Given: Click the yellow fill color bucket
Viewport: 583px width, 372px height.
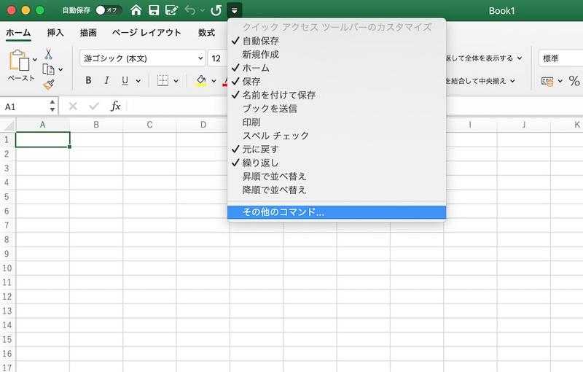Looking at the screenshot, I should pyautogui.click(x=202, y=81).
